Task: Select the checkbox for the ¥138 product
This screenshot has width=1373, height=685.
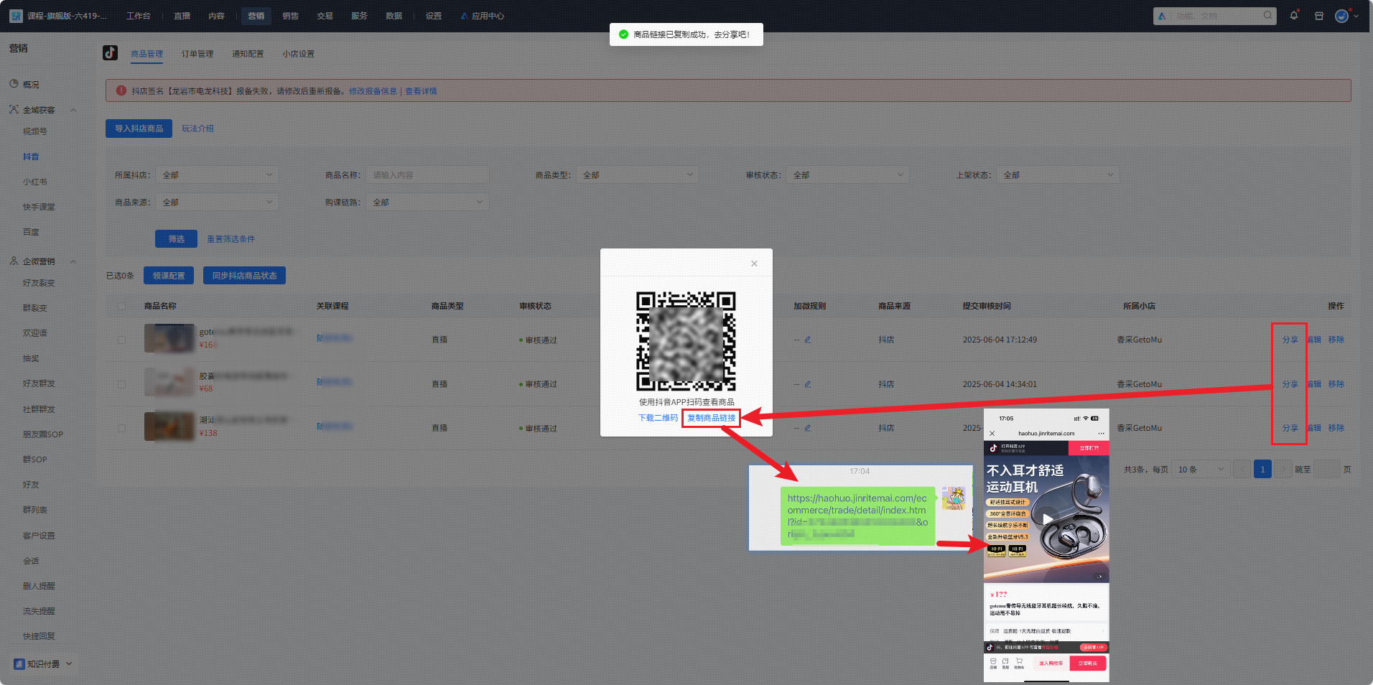Action: 121,428
